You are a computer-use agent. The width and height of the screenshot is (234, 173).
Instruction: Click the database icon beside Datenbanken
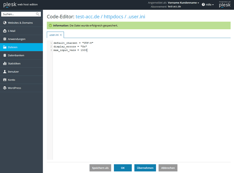pyautogui.click(x=5, y=55)
